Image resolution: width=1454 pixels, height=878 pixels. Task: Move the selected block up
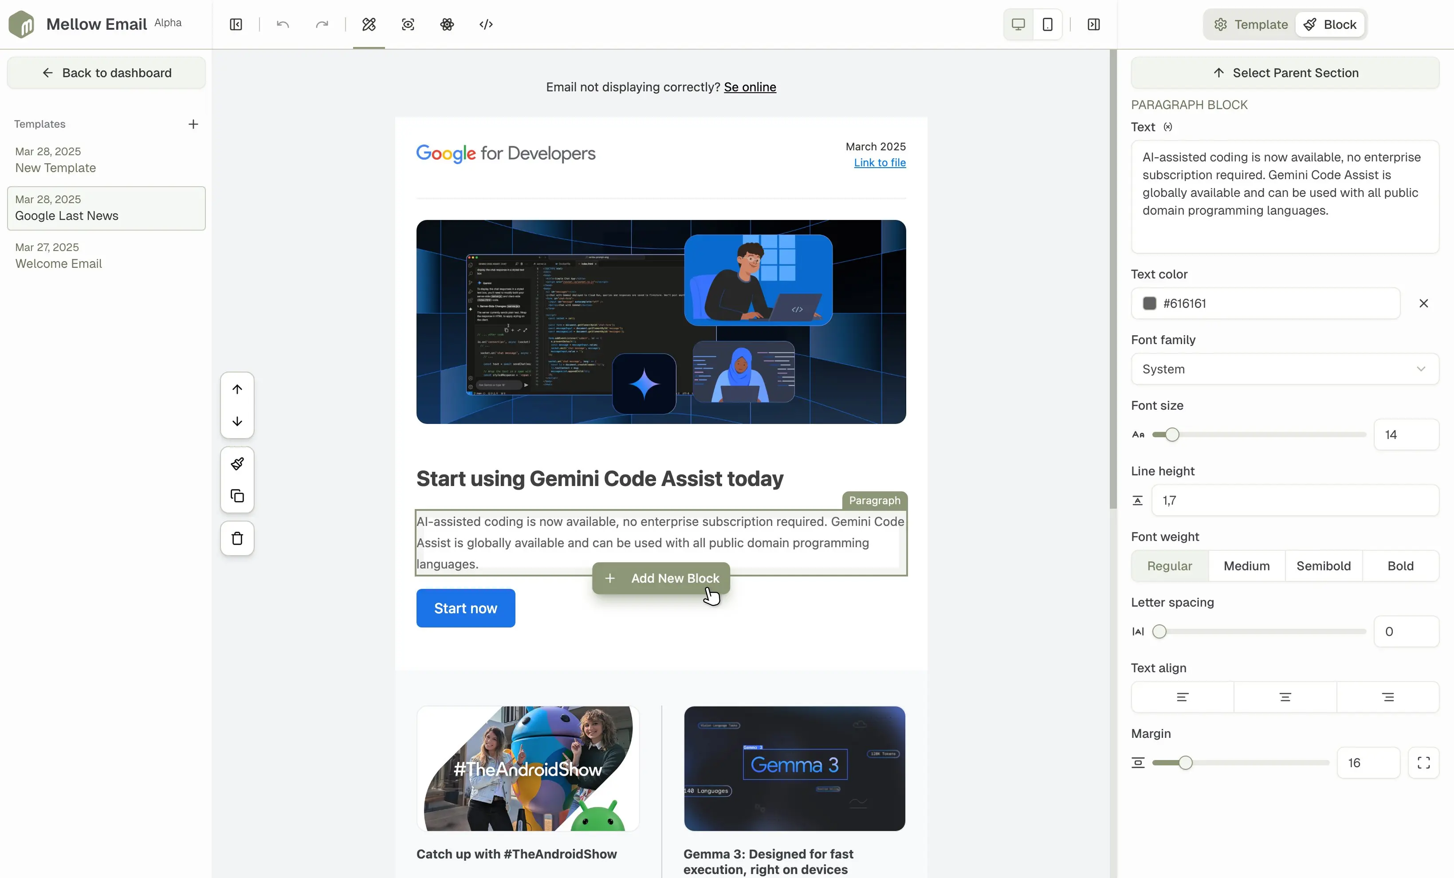point(236,389)
